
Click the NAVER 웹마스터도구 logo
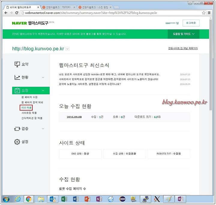pyautogui.click(x=30, y=23)
